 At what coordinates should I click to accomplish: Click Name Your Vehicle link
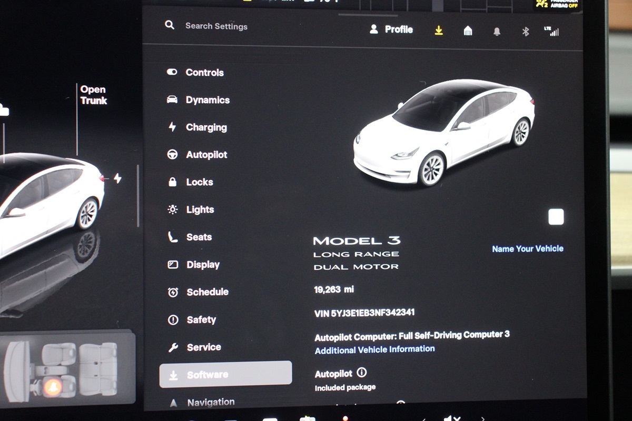tap(527, 248)
